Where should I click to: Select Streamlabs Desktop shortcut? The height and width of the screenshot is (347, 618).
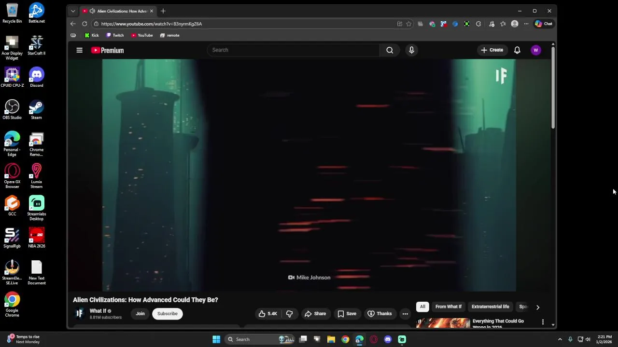pos(36,208)
